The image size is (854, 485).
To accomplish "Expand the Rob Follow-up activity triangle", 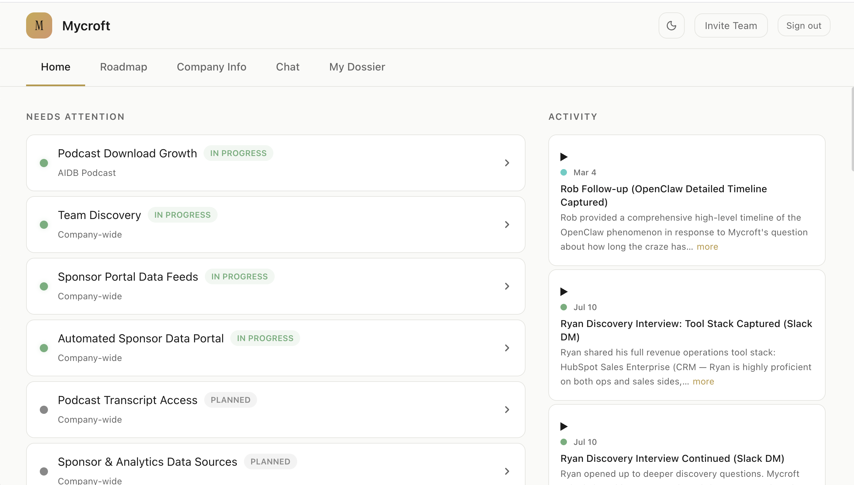I will pyautogui.click(x=563, y=157).
